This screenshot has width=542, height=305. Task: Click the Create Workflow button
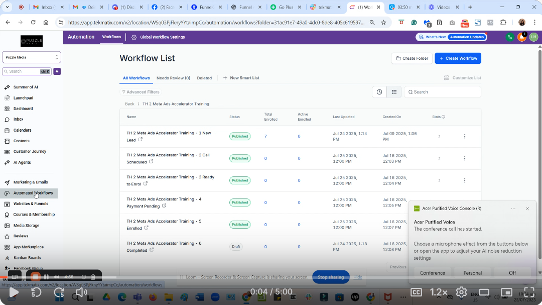coord(458,58)
